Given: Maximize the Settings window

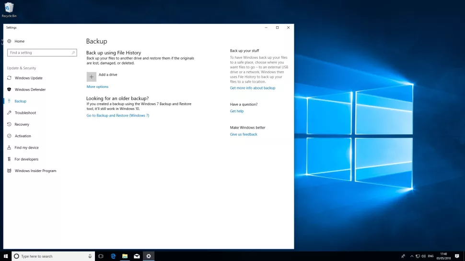Looking at the screenshot, I should [x=277, y=28].
